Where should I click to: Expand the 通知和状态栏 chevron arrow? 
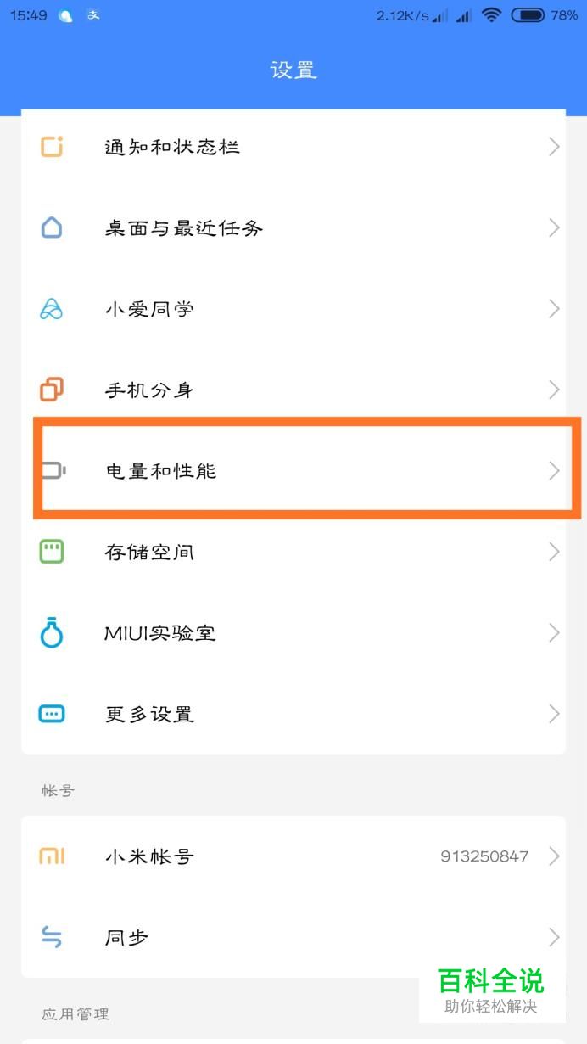coord(554,147)
